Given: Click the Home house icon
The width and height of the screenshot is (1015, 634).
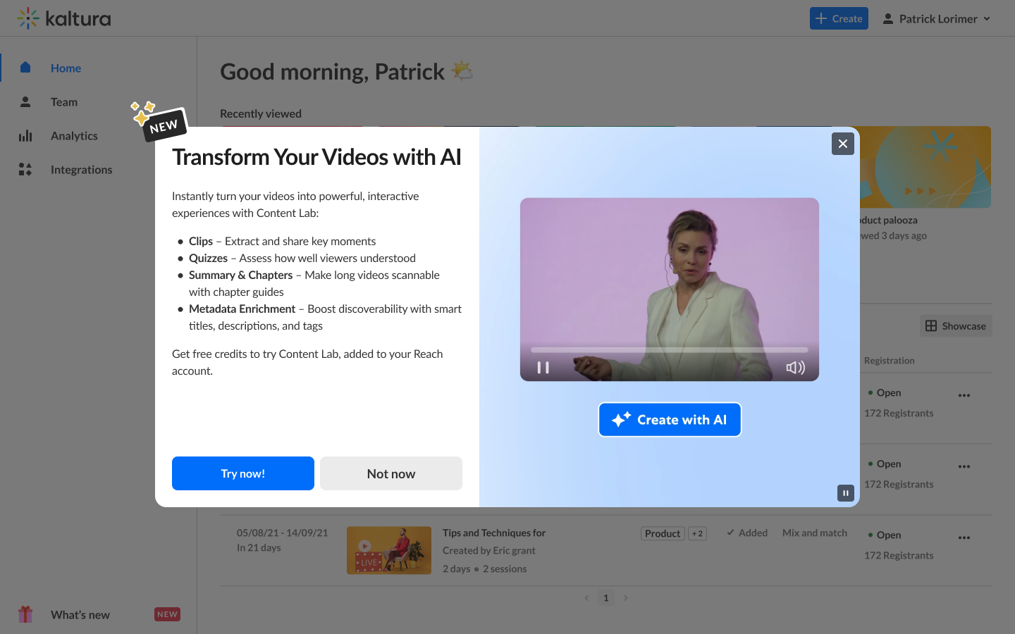Looking at the screenshot, I should point(25,67).
